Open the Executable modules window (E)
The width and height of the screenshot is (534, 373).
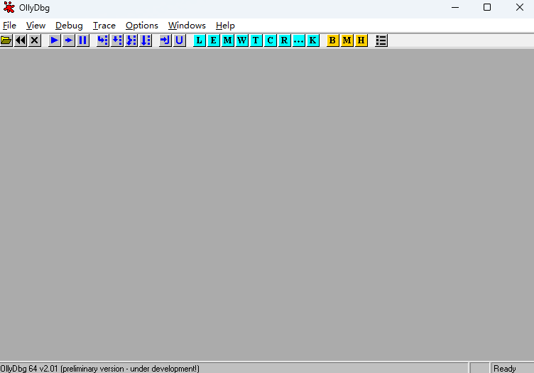point(214,40)
